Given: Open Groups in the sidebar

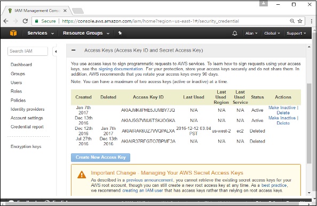Looking at the screenshot, I should point(18,73).
